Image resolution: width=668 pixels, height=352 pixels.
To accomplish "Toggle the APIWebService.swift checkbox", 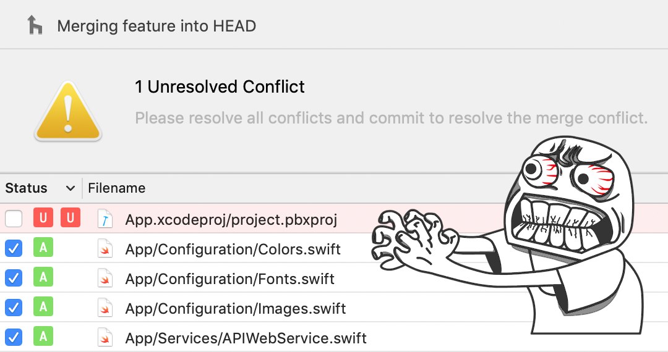I will 14,337.
